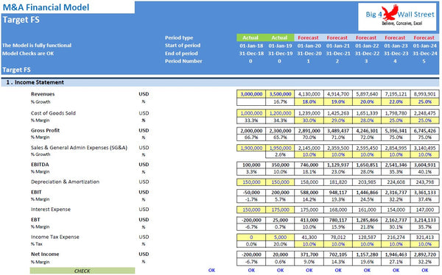Click the green CHECK cell
This screenshot has height=275, width=442.
point(83,271)
